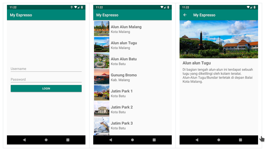
Task: Tap Android home button on detail screen
Action: point(219,140)
